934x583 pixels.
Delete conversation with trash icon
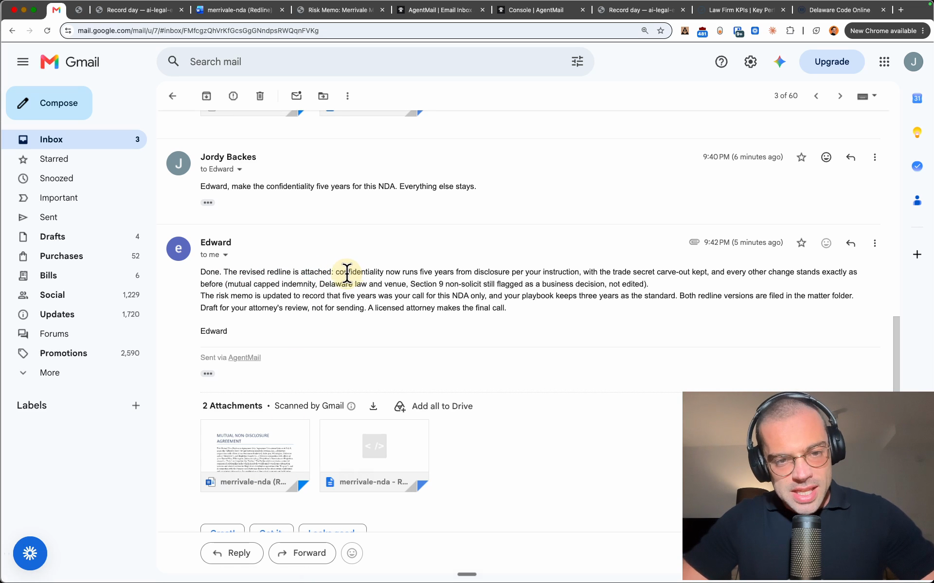point(260,96)
